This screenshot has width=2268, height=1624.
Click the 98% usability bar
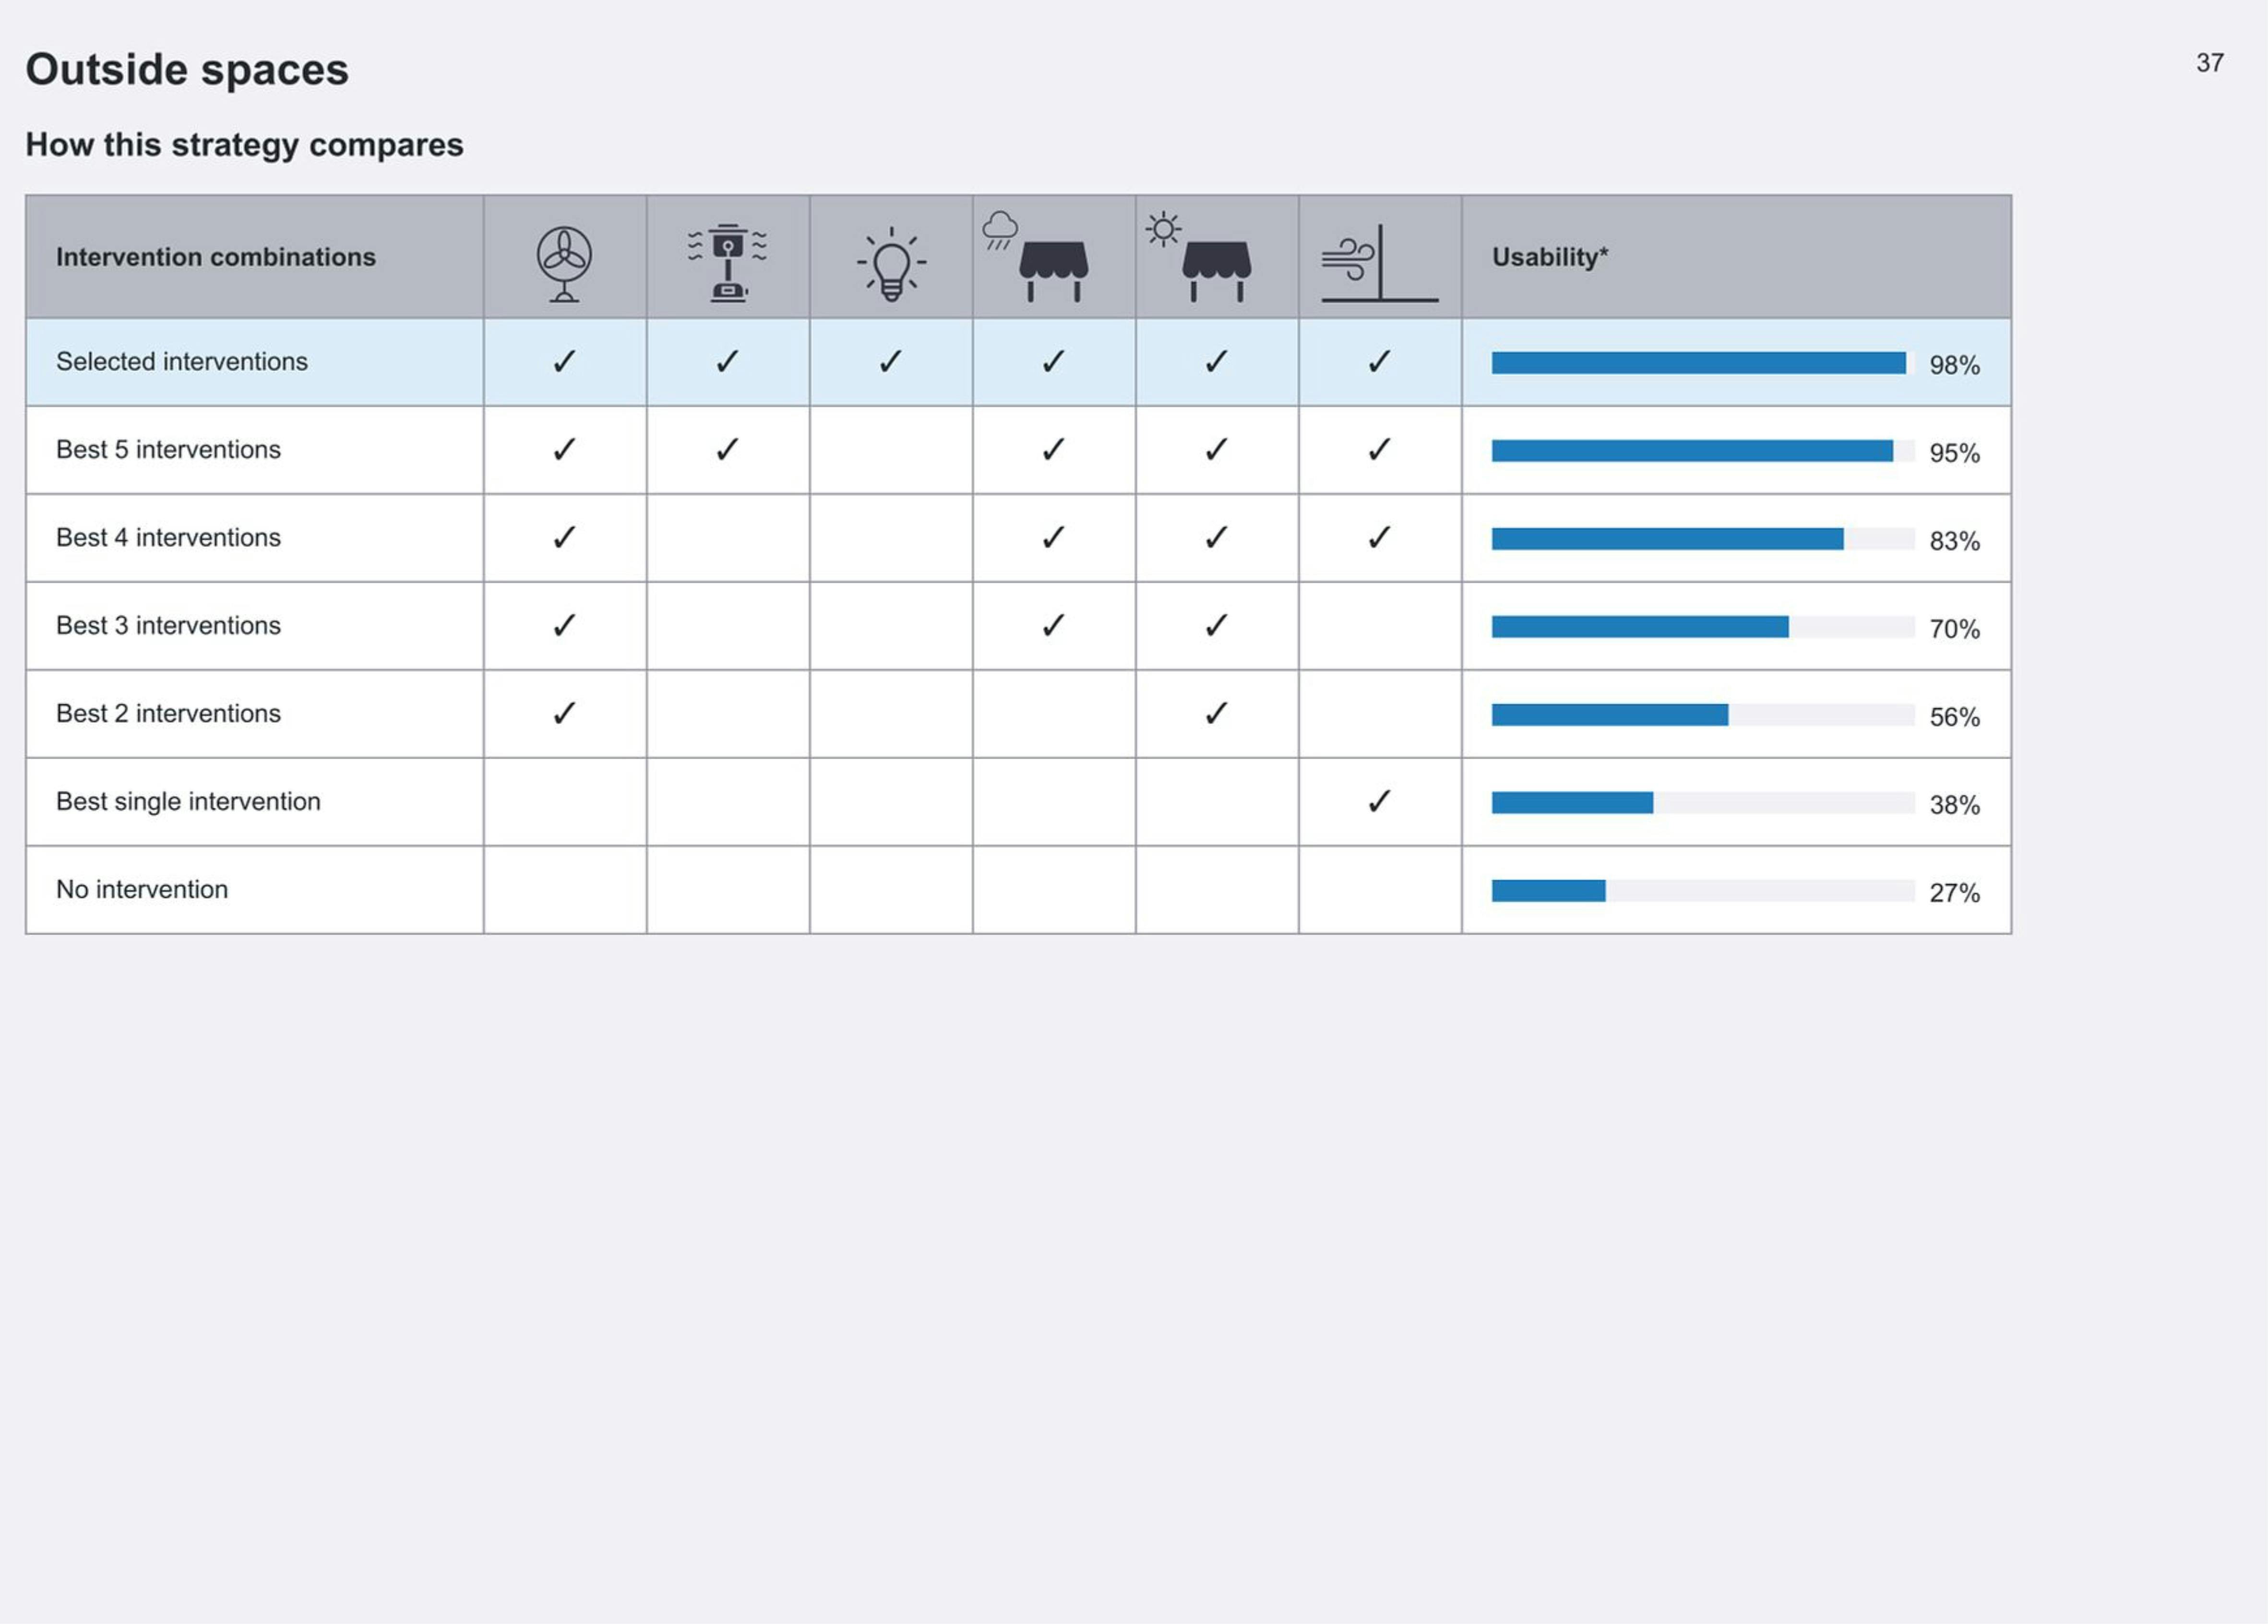[1697, 363]
